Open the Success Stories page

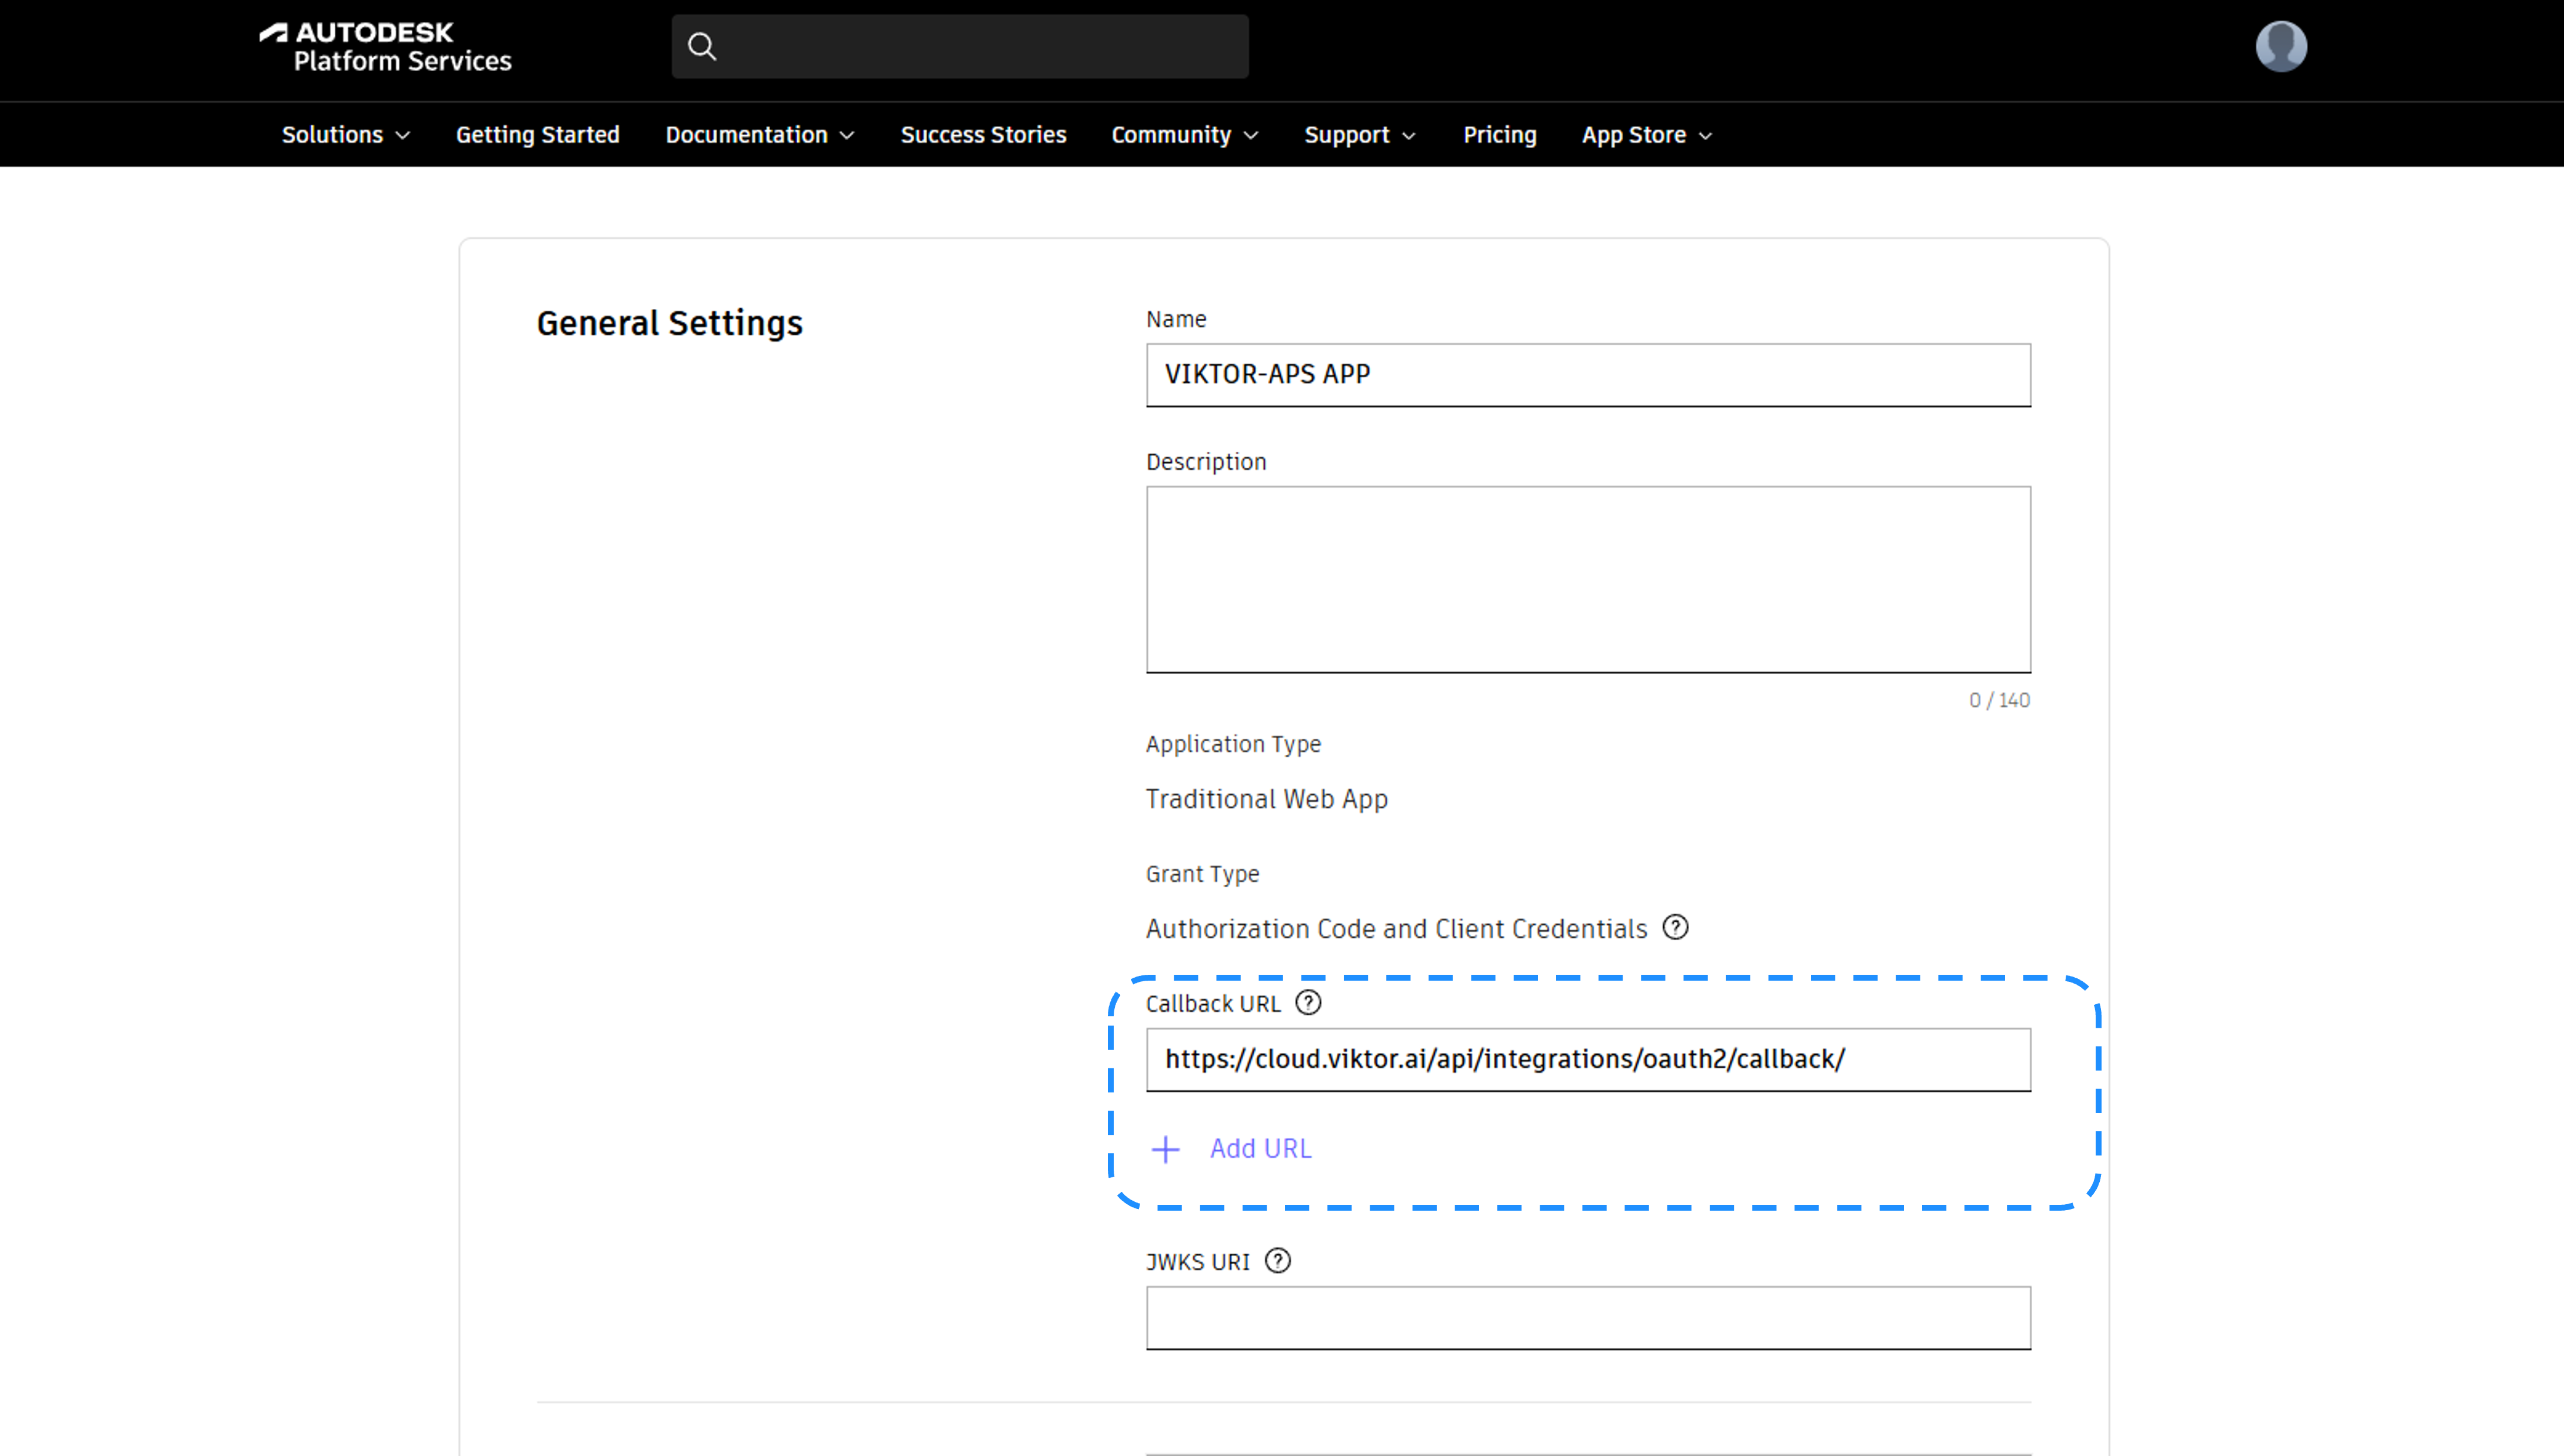click(x=983, y=135)
